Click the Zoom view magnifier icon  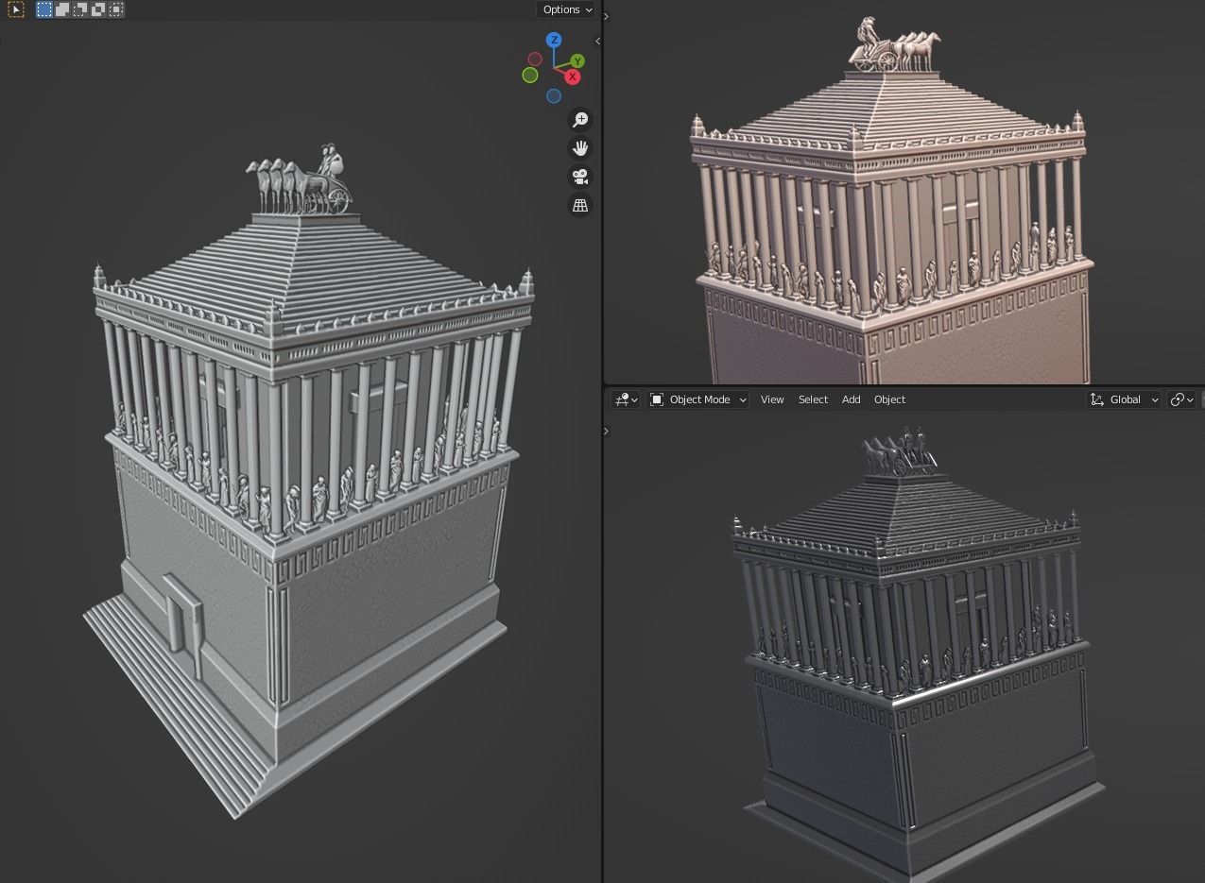pos(580,120)
